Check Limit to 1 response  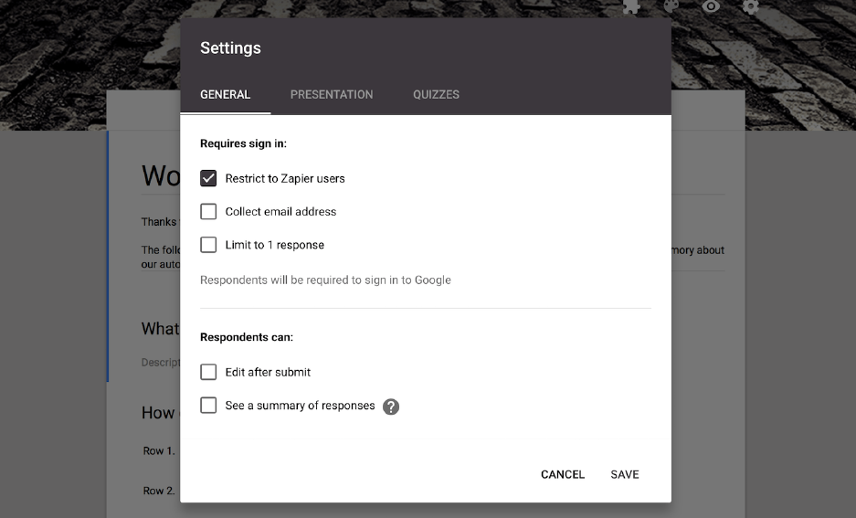208,245
